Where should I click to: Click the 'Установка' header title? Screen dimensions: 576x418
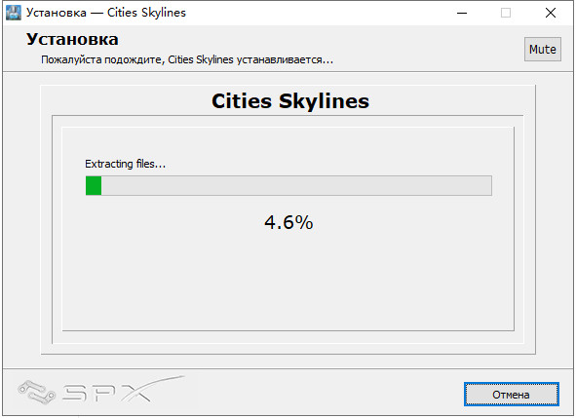pos(72,39)
